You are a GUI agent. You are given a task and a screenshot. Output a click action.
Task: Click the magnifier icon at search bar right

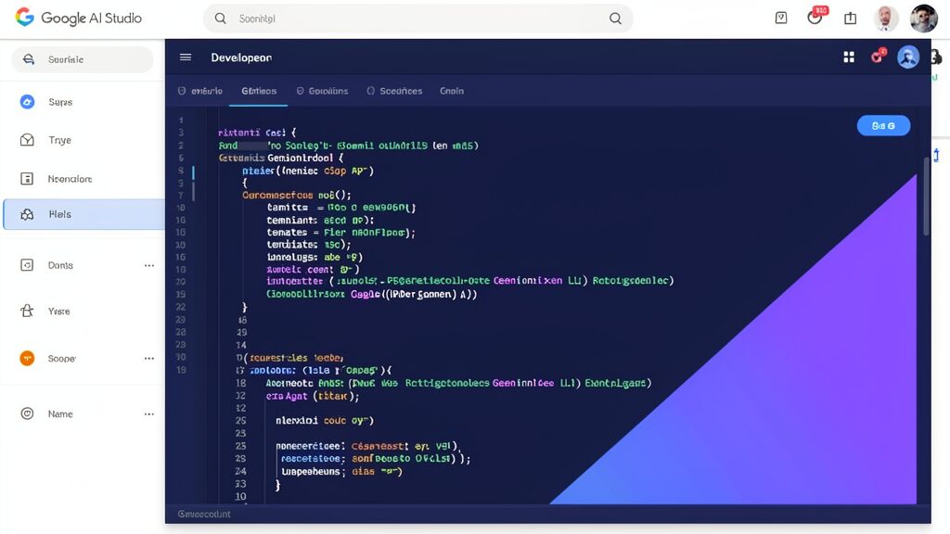pyautogui.click(x=615, y=19)
